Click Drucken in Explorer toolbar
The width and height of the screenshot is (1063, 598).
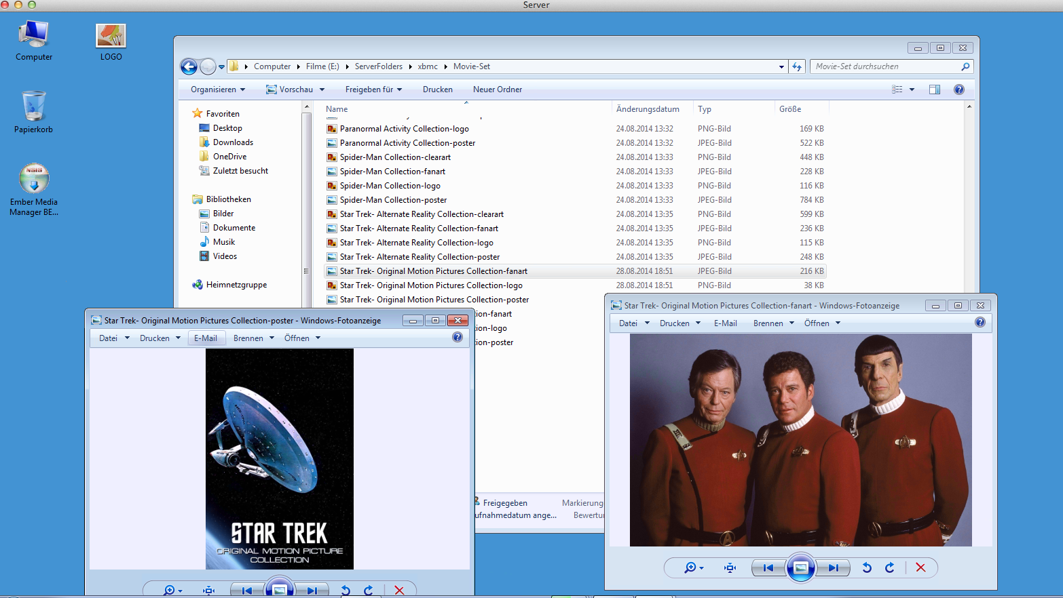(438, 89)
